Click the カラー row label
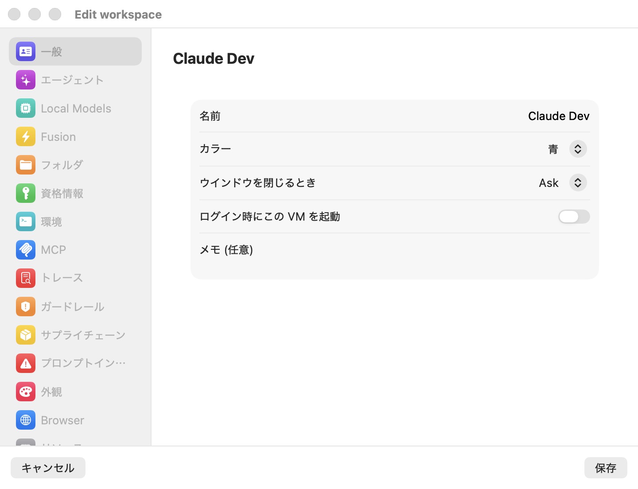This screenshot has height=489, width=638. coord(215,149)
